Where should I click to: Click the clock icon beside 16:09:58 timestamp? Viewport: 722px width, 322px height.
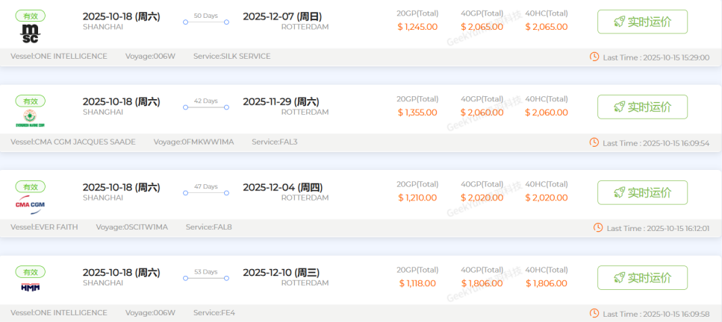(x=594, y=313)
